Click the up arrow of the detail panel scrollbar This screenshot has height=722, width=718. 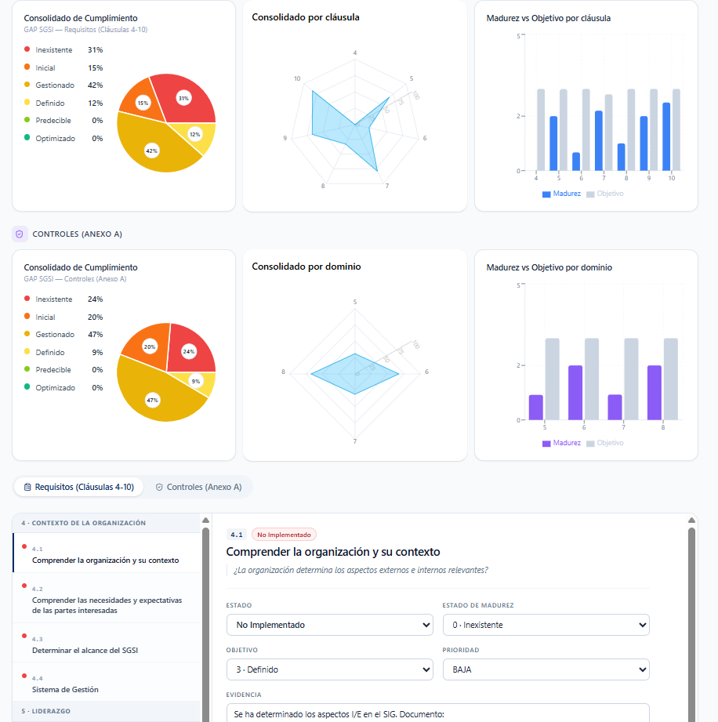click(x=692, y=521)
